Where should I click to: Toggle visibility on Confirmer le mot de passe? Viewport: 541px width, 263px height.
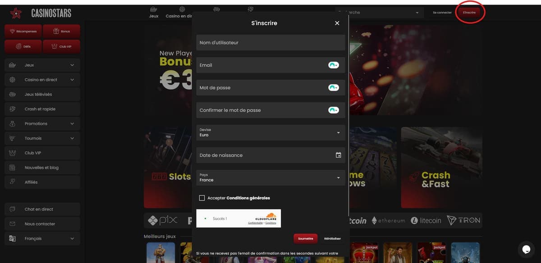(332, 109)
